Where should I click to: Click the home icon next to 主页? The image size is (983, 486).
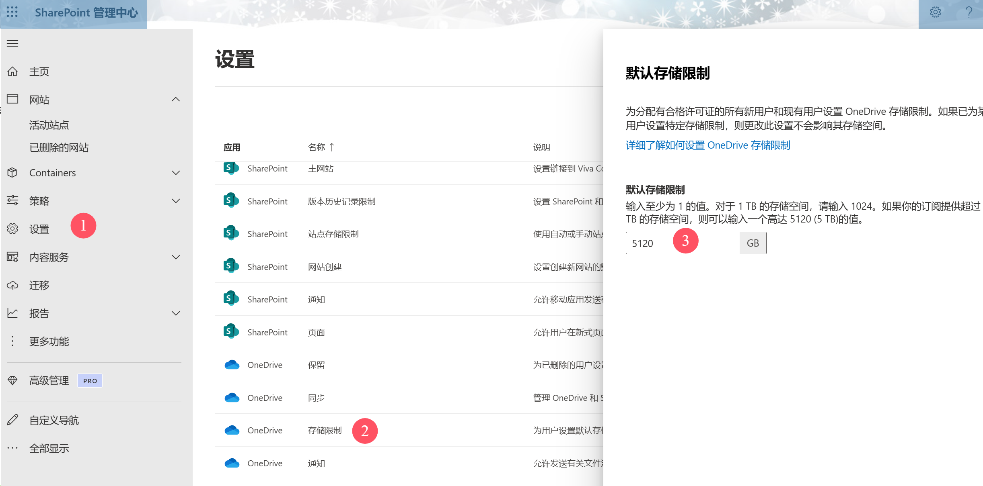[x=12, y=71]
